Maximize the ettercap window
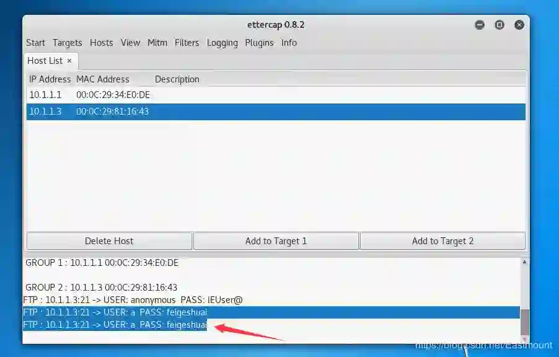The image size is (559, 357). pos(500,25)
